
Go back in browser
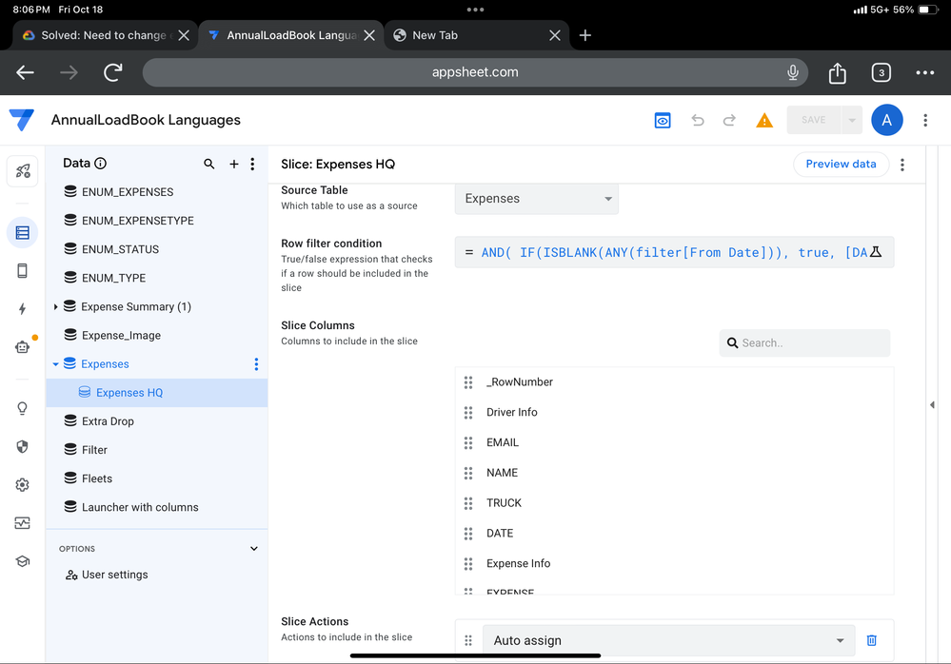pos(25,72)
